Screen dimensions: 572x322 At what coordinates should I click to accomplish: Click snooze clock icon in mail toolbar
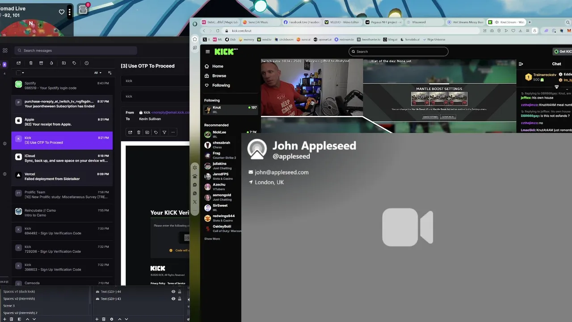(87, 63)
